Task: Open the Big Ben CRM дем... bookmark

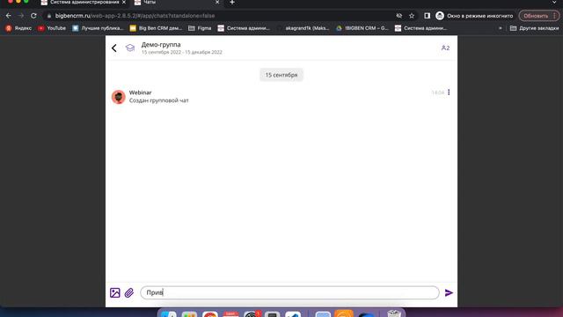Action: click(x=157, y=28)
